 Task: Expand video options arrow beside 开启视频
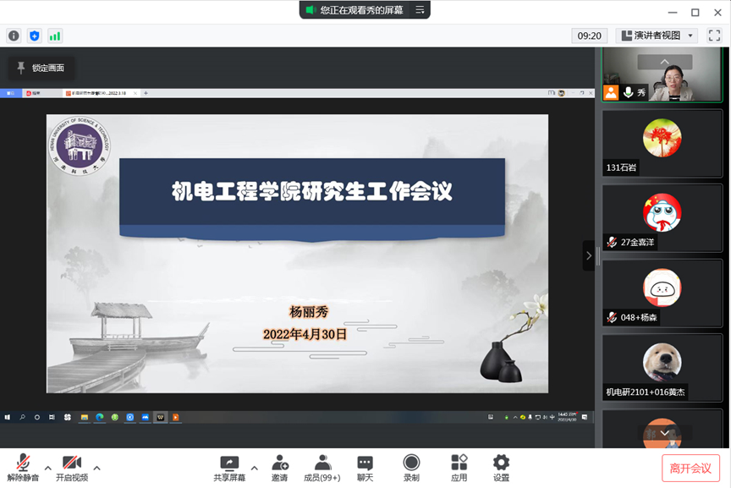pos(96,468)
